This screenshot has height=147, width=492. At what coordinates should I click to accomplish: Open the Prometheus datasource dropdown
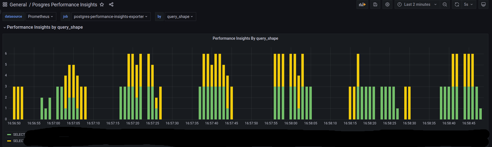tap(41, 17)
